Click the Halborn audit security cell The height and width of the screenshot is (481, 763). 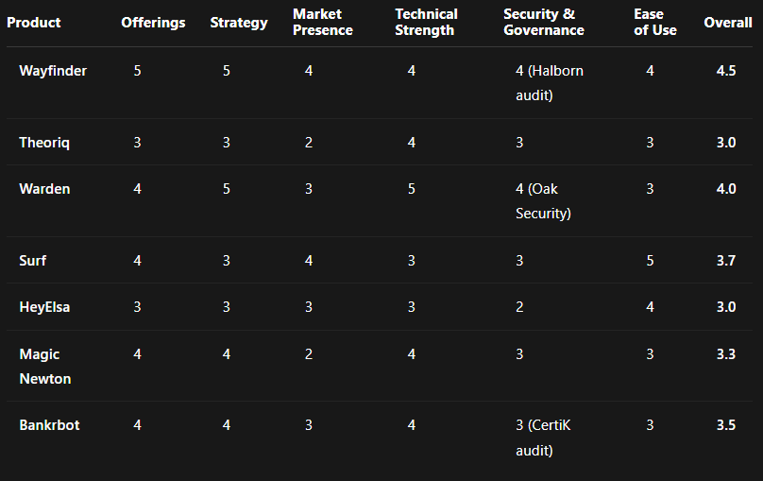[550, 83]
